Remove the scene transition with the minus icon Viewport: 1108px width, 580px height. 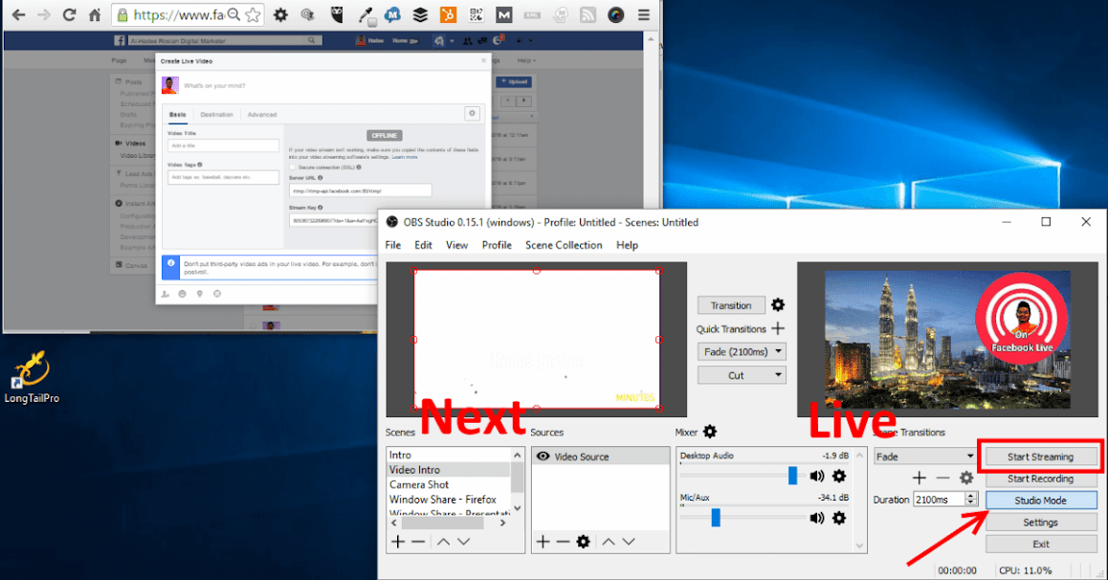pyautogui.click(x=942, y=479)
